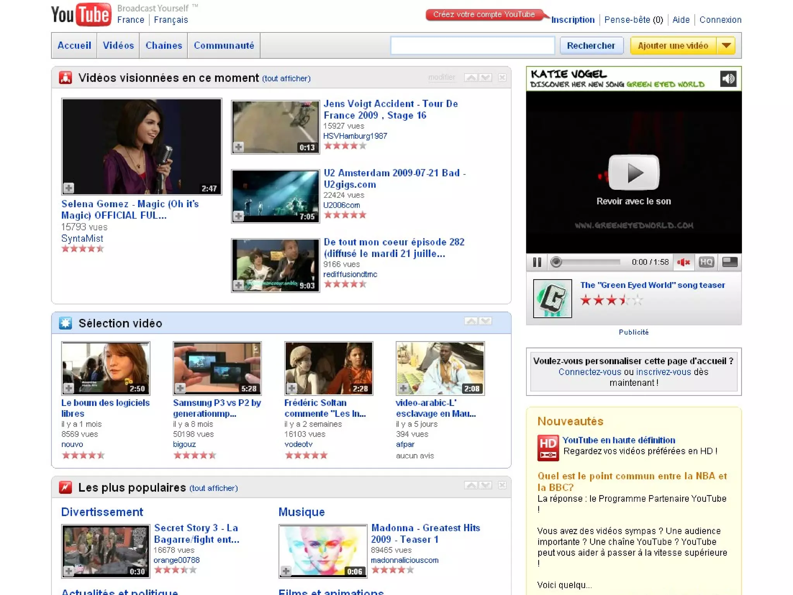Pause the ad video playback
The height and width of the screenshot is (595, 793).
537,262
